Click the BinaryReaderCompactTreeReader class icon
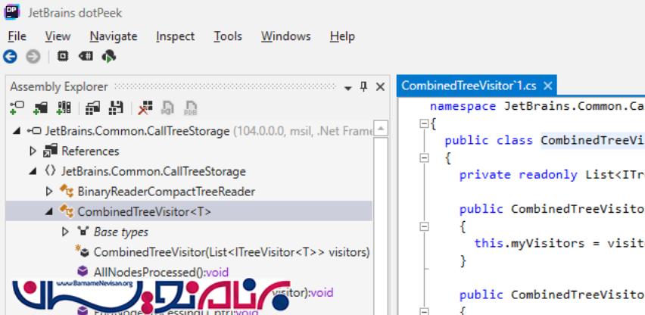This screenshot has height=315, width=645. tap(67, 192)
